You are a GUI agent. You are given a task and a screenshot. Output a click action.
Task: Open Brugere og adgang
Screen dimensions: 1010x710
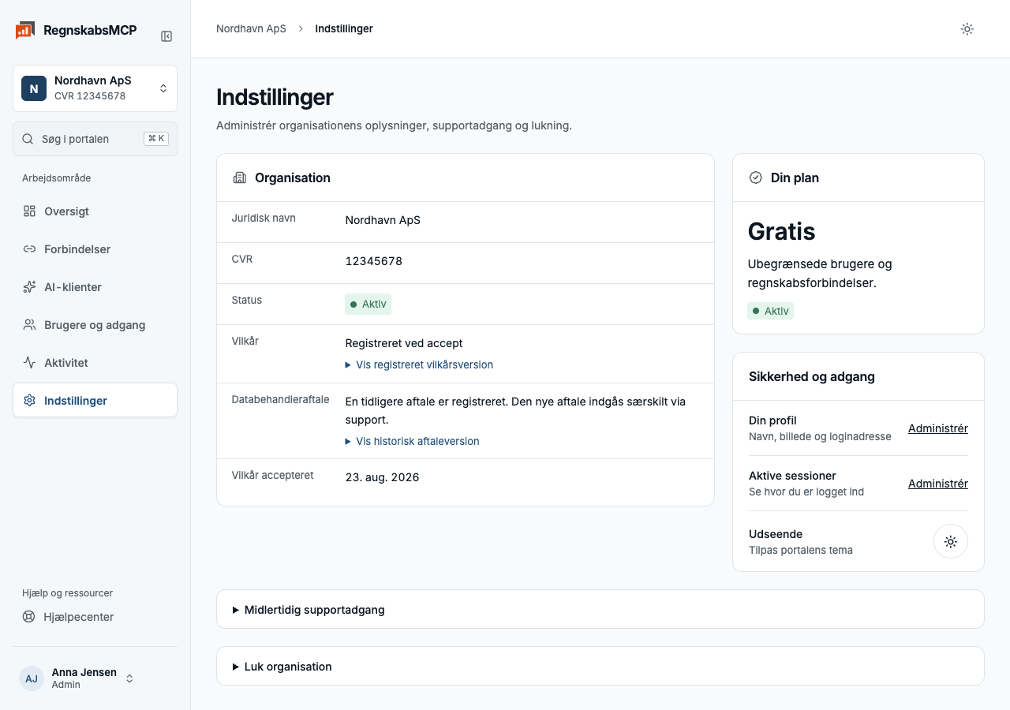pyautogui.click(x=95, y=325)
